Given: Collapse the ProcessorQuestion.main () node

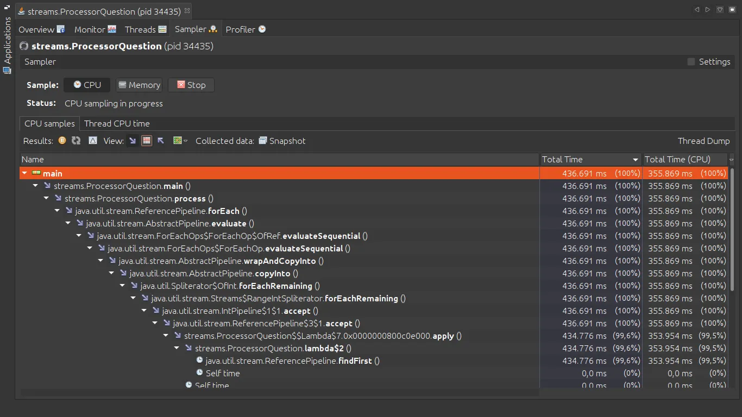Looking at the screenshot, I should [x=36, y=186].
